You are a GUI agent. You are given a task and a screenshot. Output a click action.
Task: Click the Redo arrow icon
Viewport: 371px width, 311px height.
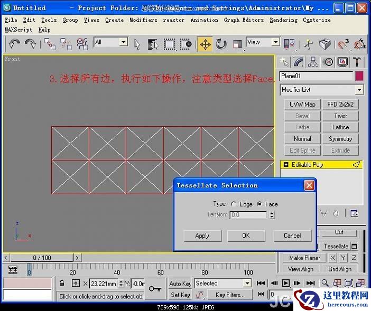pos(31,44)
